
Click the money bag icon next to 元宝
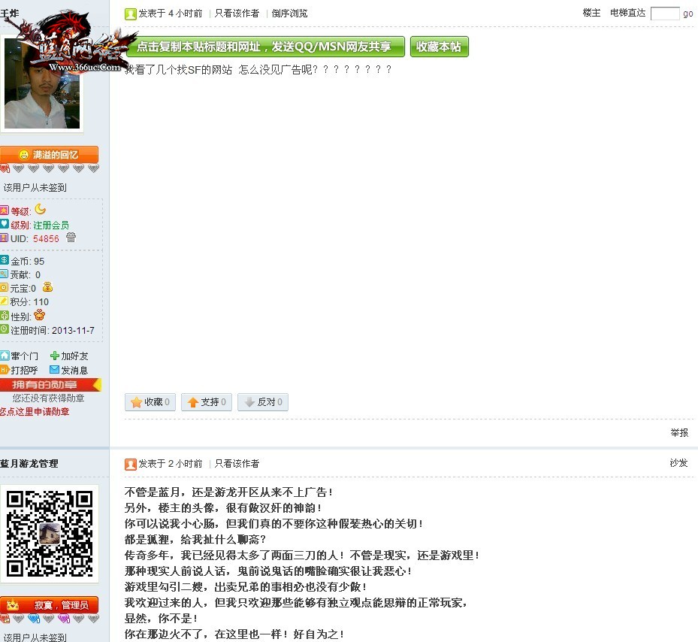[47, 288]
